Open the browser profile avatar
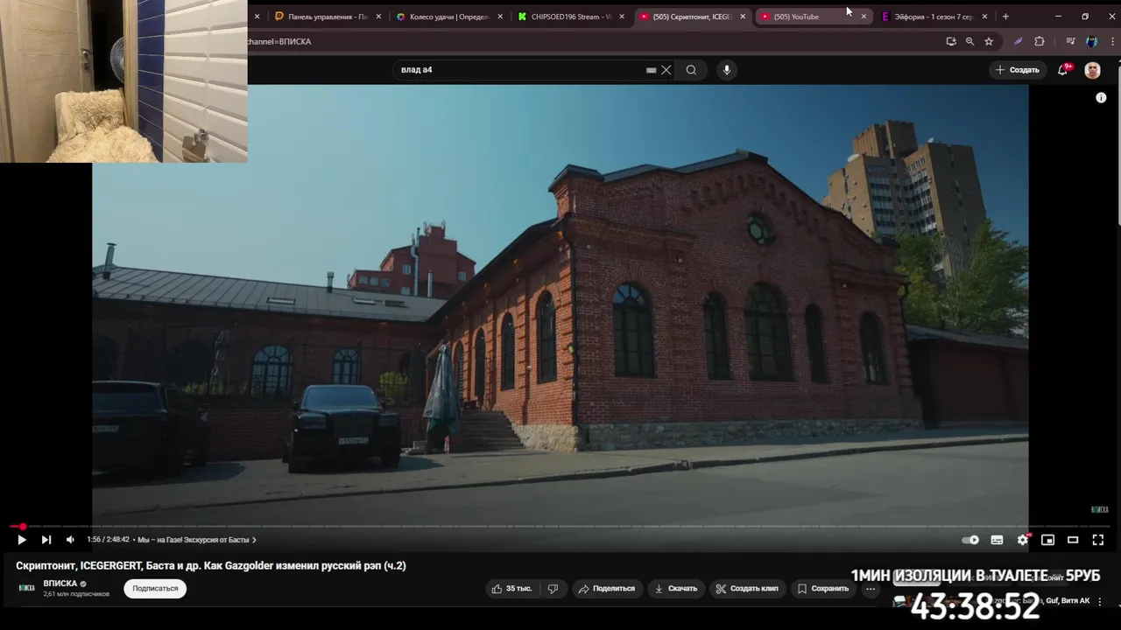 tap(1092, 41)
